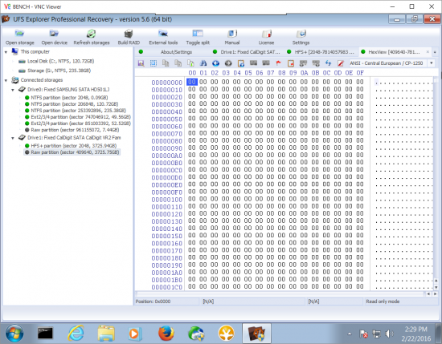Open the License toolbar icon
Screen dimensions: 442x344
(266, 37)
